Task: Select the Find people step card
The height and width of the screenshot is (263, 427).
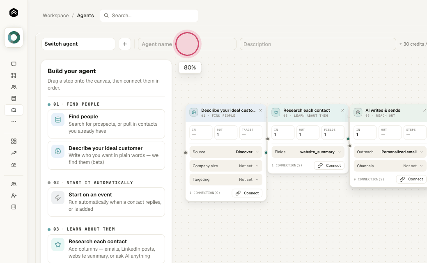Action: point(106,124)
